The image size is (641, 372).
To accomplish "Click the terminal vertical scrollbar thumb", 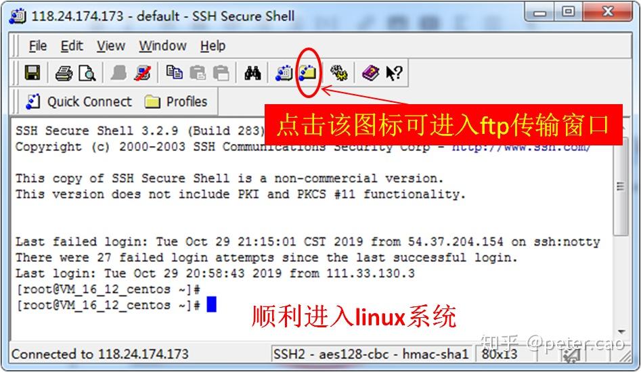I will 621,187.
